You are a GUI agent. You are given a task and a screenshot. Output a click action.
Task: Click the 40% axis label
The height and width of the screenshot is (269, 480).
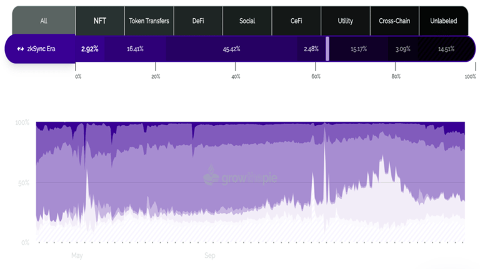[236, 76]
